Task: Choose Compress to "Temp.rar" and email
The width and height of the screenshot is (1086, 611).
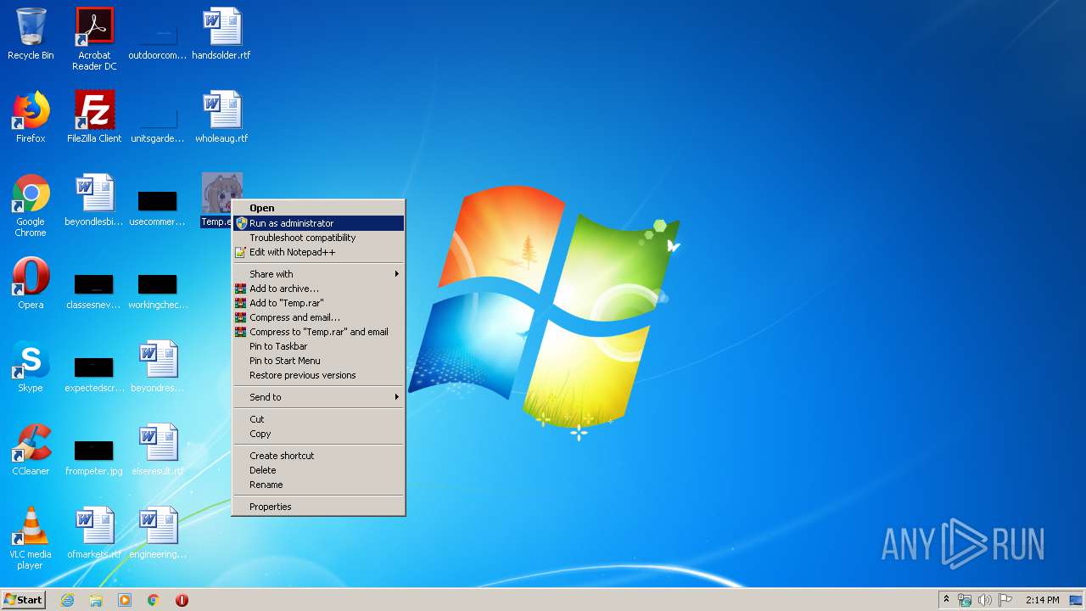Action: [318, 332]
